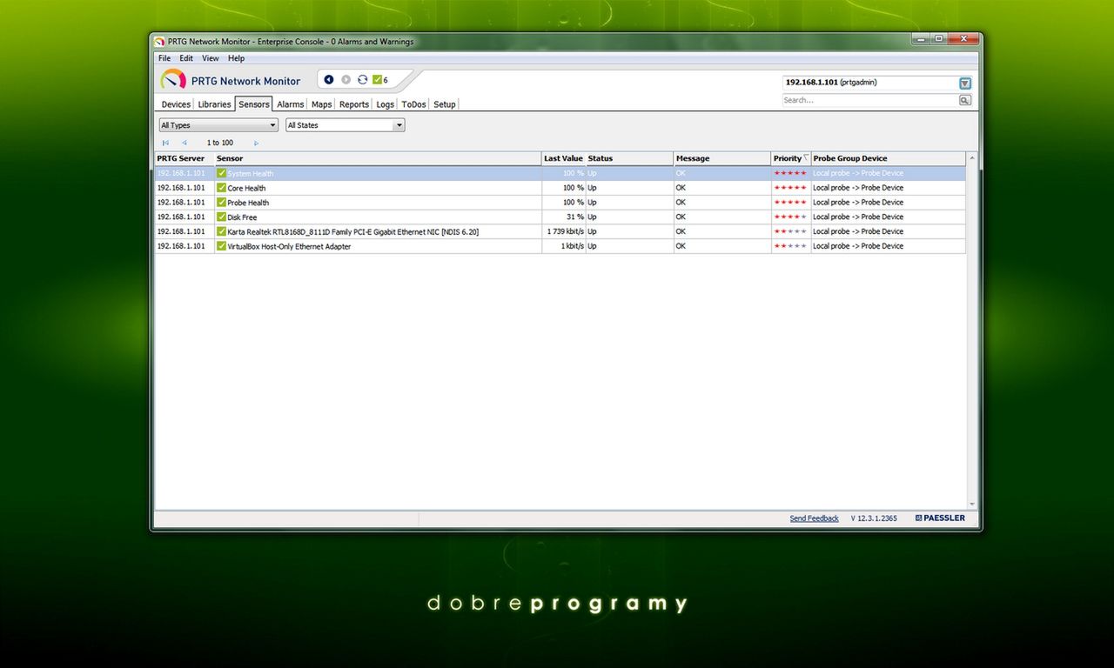Select the Sensors tab
Viewport: 1114px width, 668px height.
tap(254, 104)
